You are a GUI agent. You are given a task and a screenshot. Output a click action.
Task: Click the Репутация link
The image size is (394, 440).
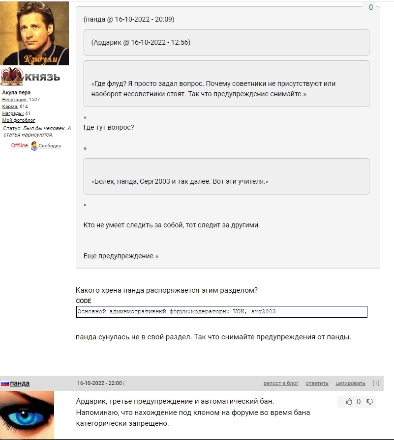point(15,100)
